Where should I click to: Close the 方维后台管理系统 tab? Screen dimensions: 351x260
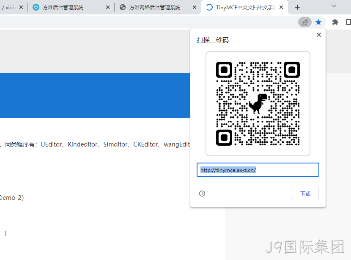[108, 7]
